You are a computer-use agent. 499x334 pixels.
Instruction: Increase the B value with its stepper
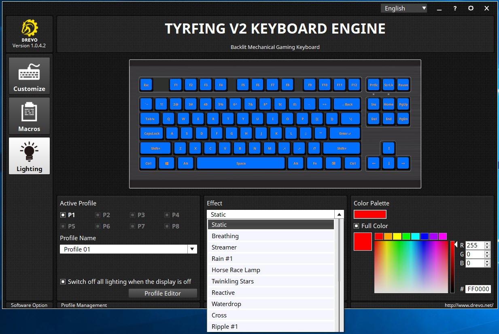pyautogui.click(x=487, y=261)
